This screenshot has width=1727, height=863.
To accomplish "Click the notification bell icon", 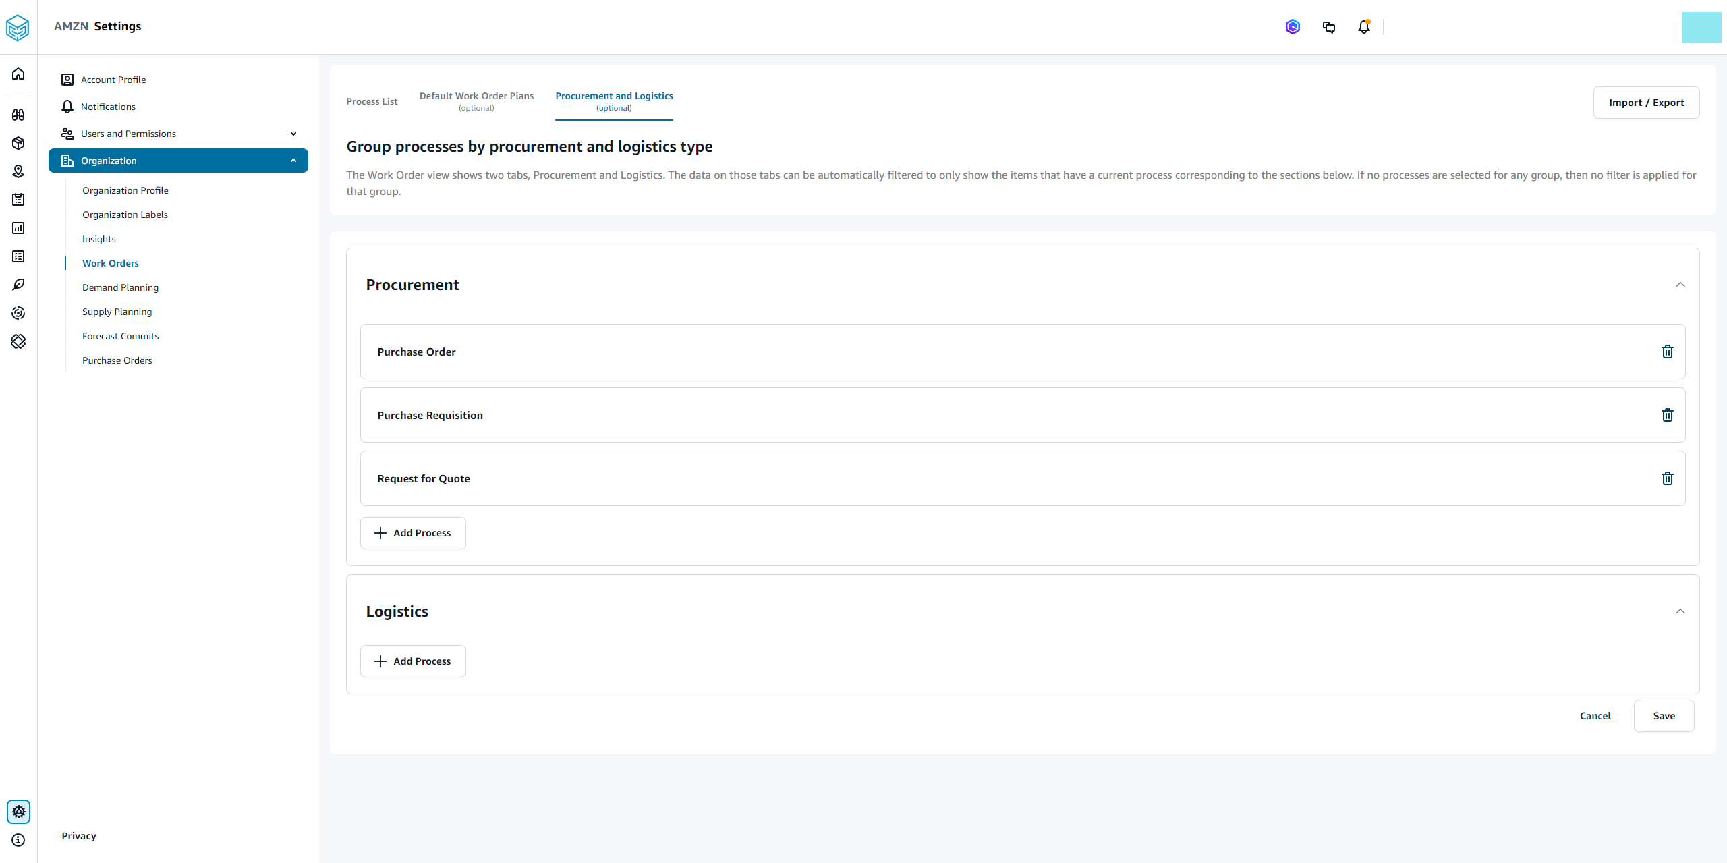I will click(x=1363, y=26).
